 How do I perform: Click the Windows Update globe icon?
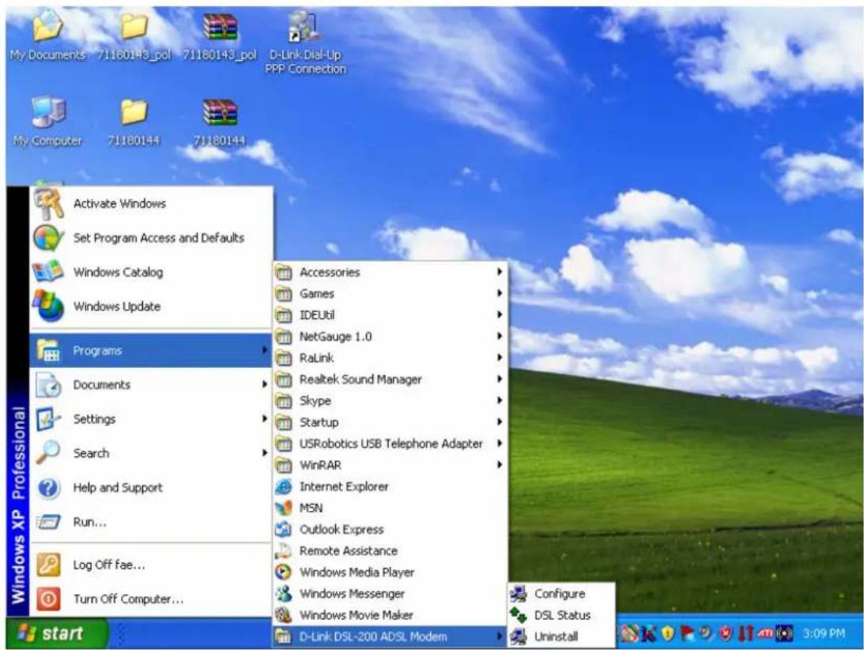(x=48, y=306)
